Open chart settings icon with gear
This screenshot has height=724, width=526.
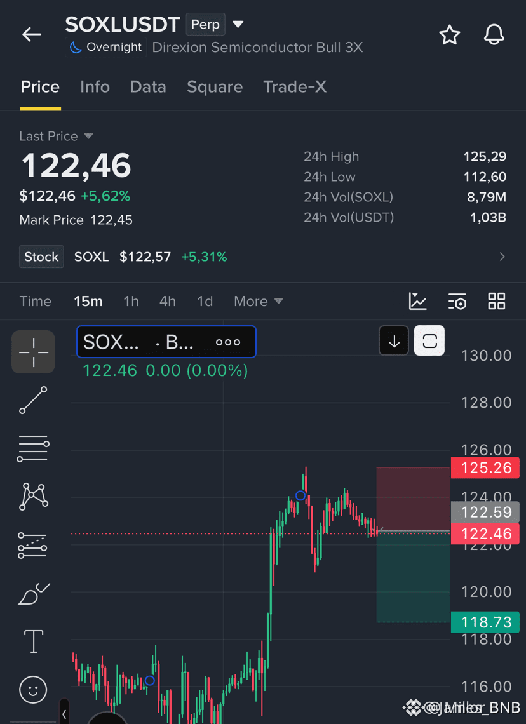(x=457, y=302)
